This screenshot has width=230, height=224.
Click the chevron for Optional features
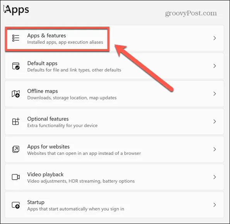(x=215, y=121)
